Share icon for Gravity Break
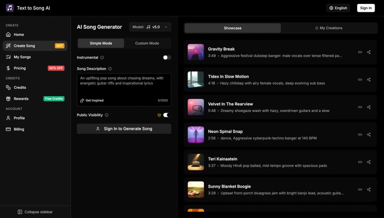 click(369, 52)
